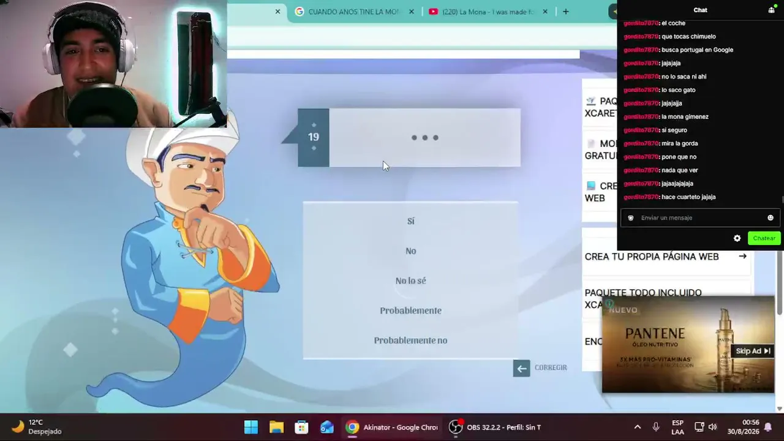Click the username gordito7870 beside 'lo saco gato'
This screenshot has height=441, width=784.
tap(641, 90)
